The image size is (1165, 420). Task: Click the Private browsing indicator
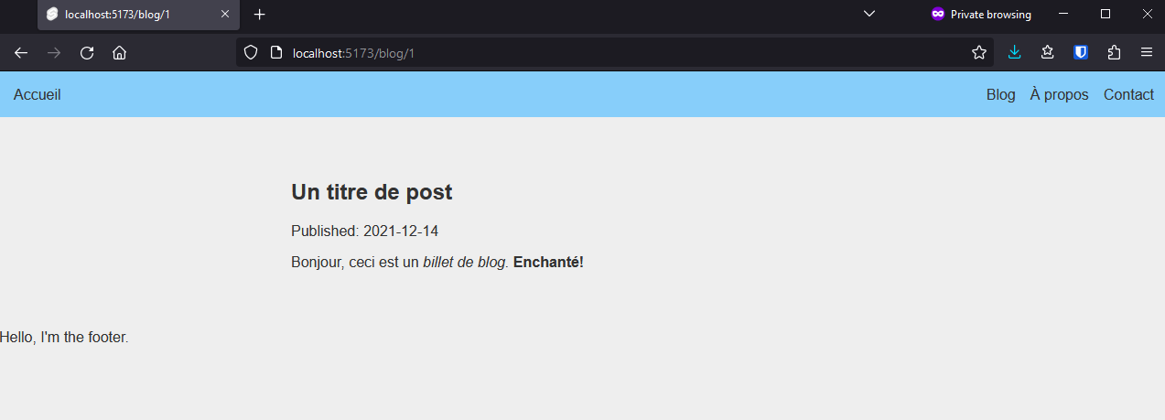981,15
